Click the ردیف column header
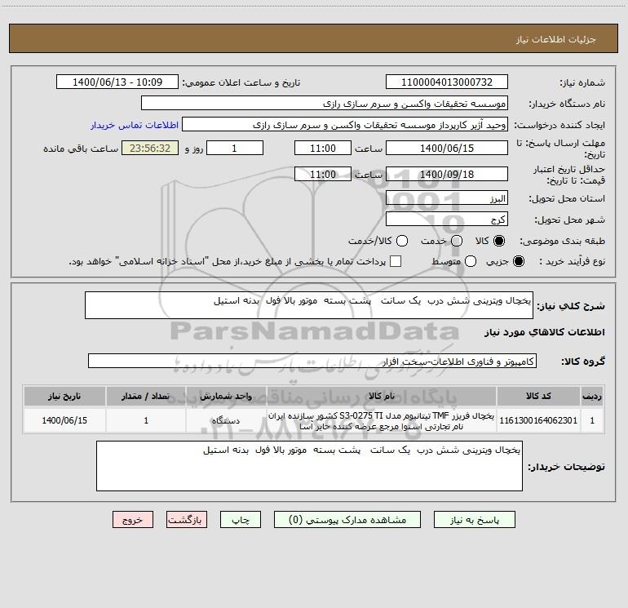This screenshot has height=608, width=628. pyautogui.click(x=592, y=396)
